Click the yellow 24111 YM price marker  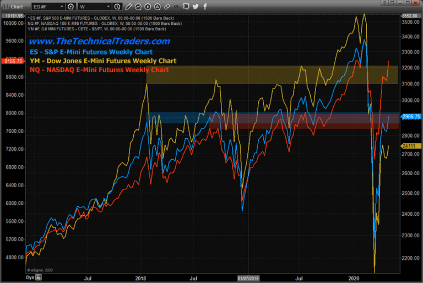[x=411, y=146]
